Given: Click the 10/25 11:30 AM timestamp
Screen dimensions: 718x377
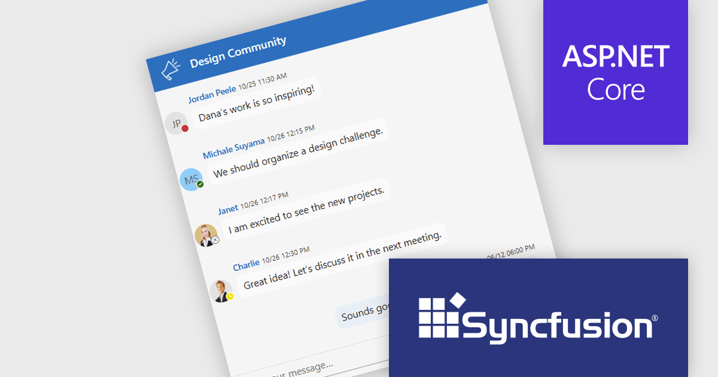Looking at the screenshot, I should (x=263, y=81).
